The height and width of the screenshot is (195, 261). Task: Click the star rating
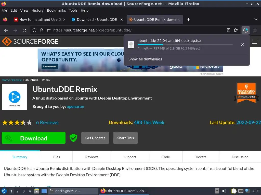coord(17,123)
